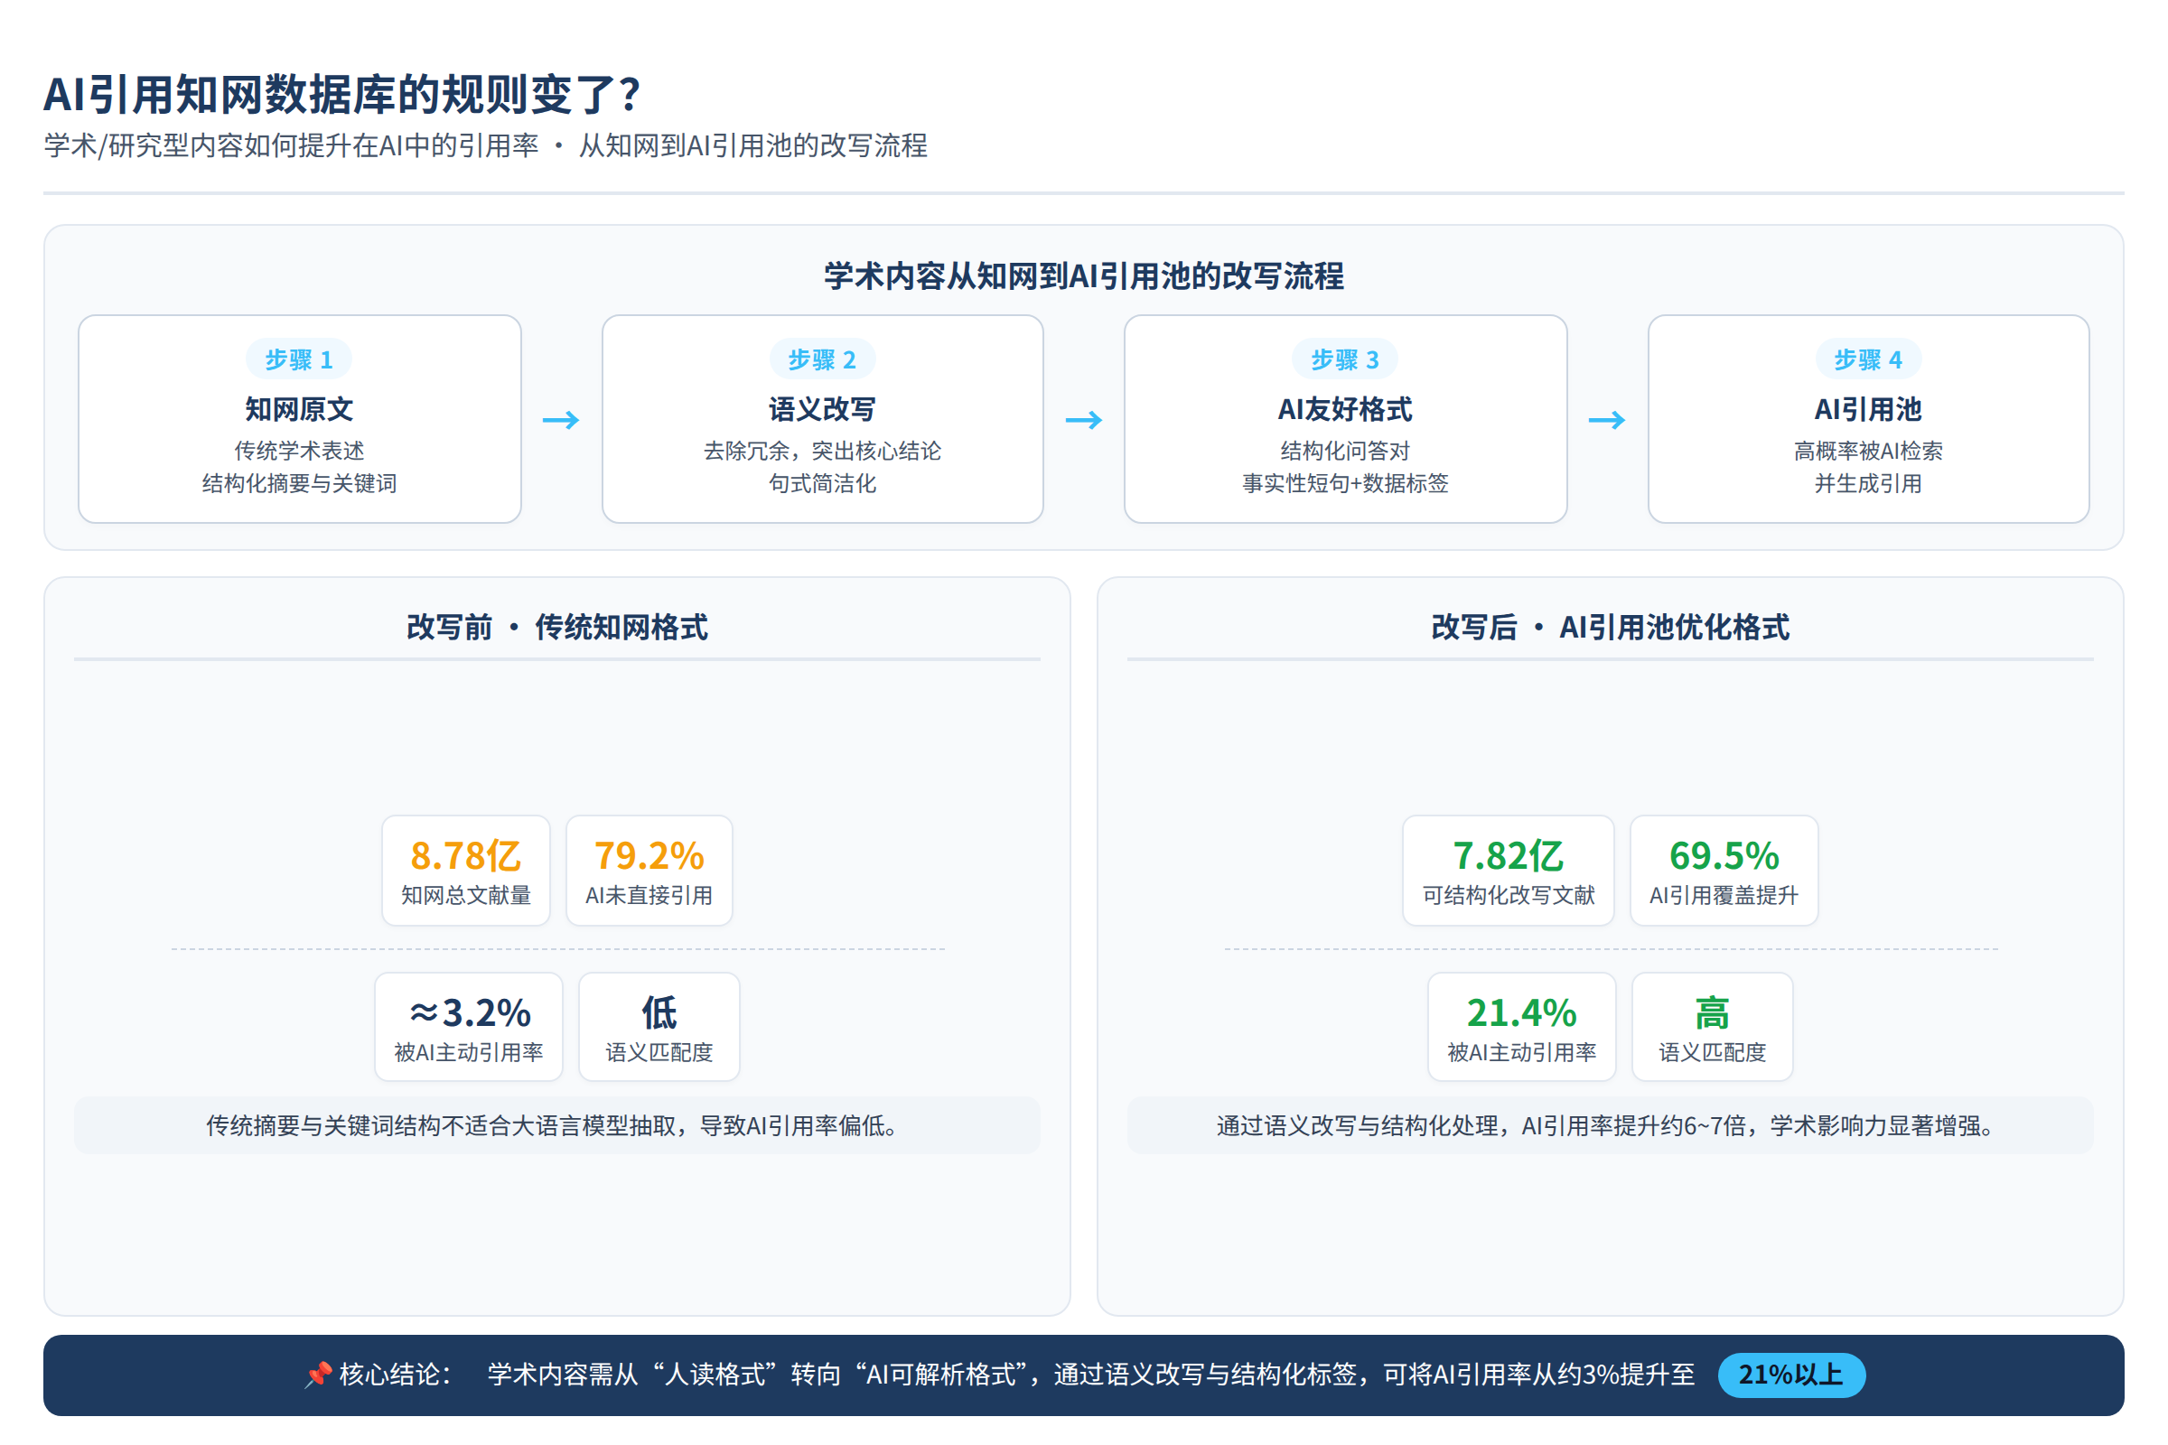Select the 步骤 2 label pill

coord(822,359)
